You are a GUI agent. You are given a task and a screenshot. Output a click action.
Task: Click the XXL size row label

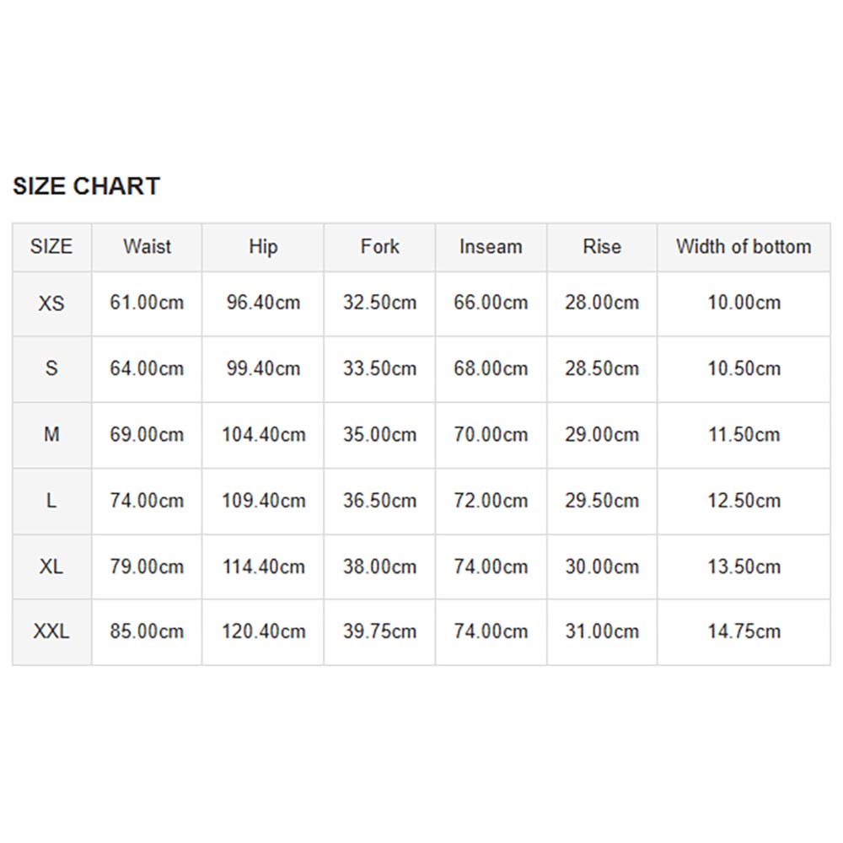click(51, 631)
